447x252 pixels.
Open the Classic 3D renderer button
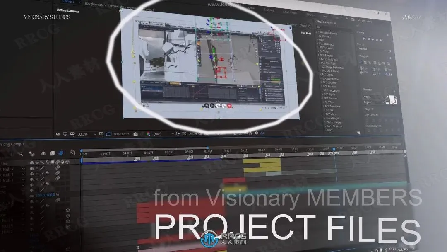(305, 26)
